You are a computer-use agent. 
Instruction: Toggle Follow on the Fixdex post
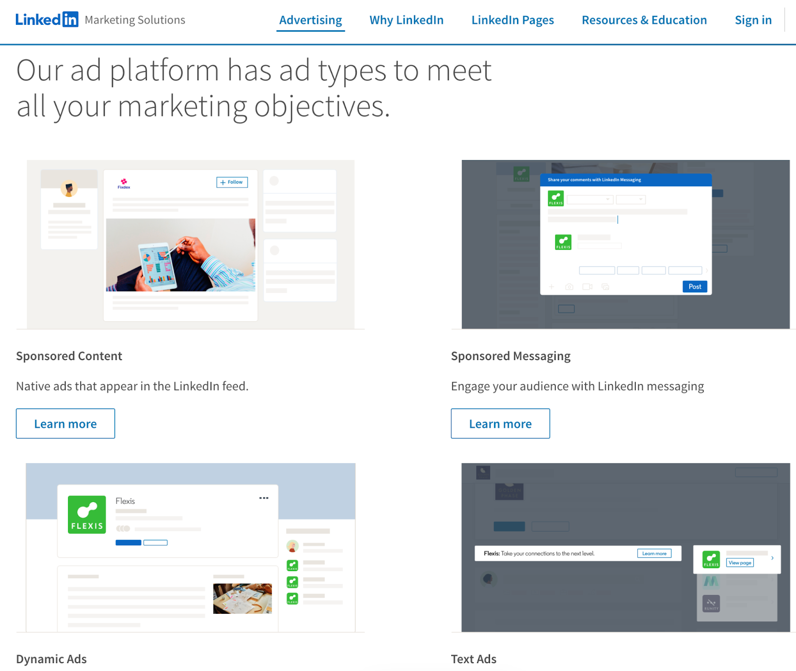231,182
